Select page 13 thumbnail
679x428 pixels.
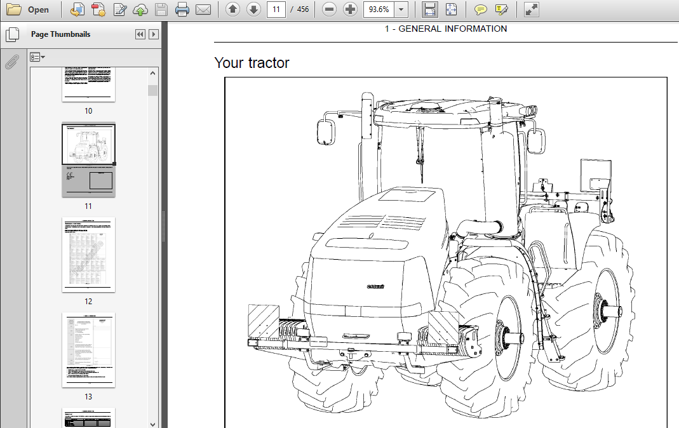click(88, 350)
